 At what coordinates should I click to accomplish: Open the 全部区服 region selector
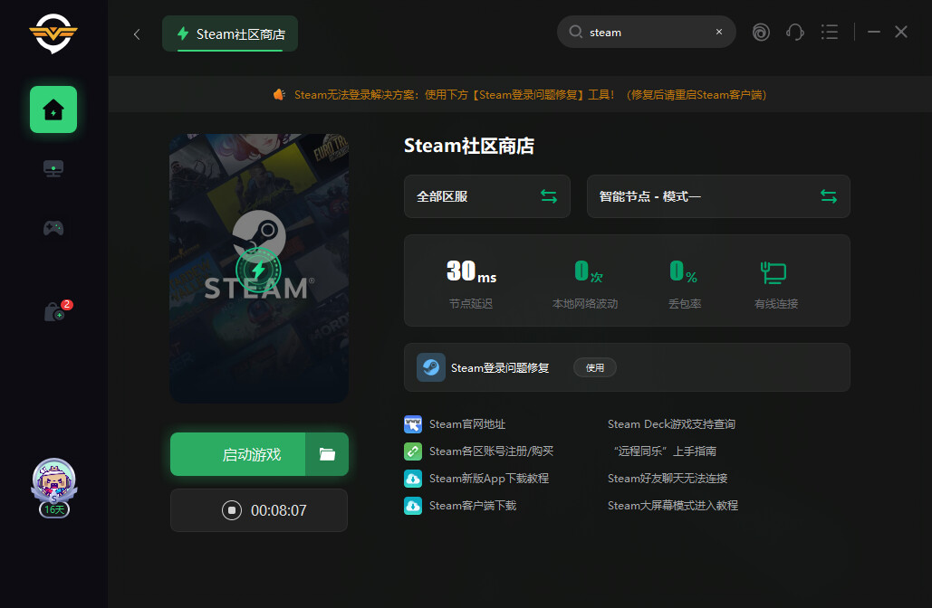click(x=486, y=196)
